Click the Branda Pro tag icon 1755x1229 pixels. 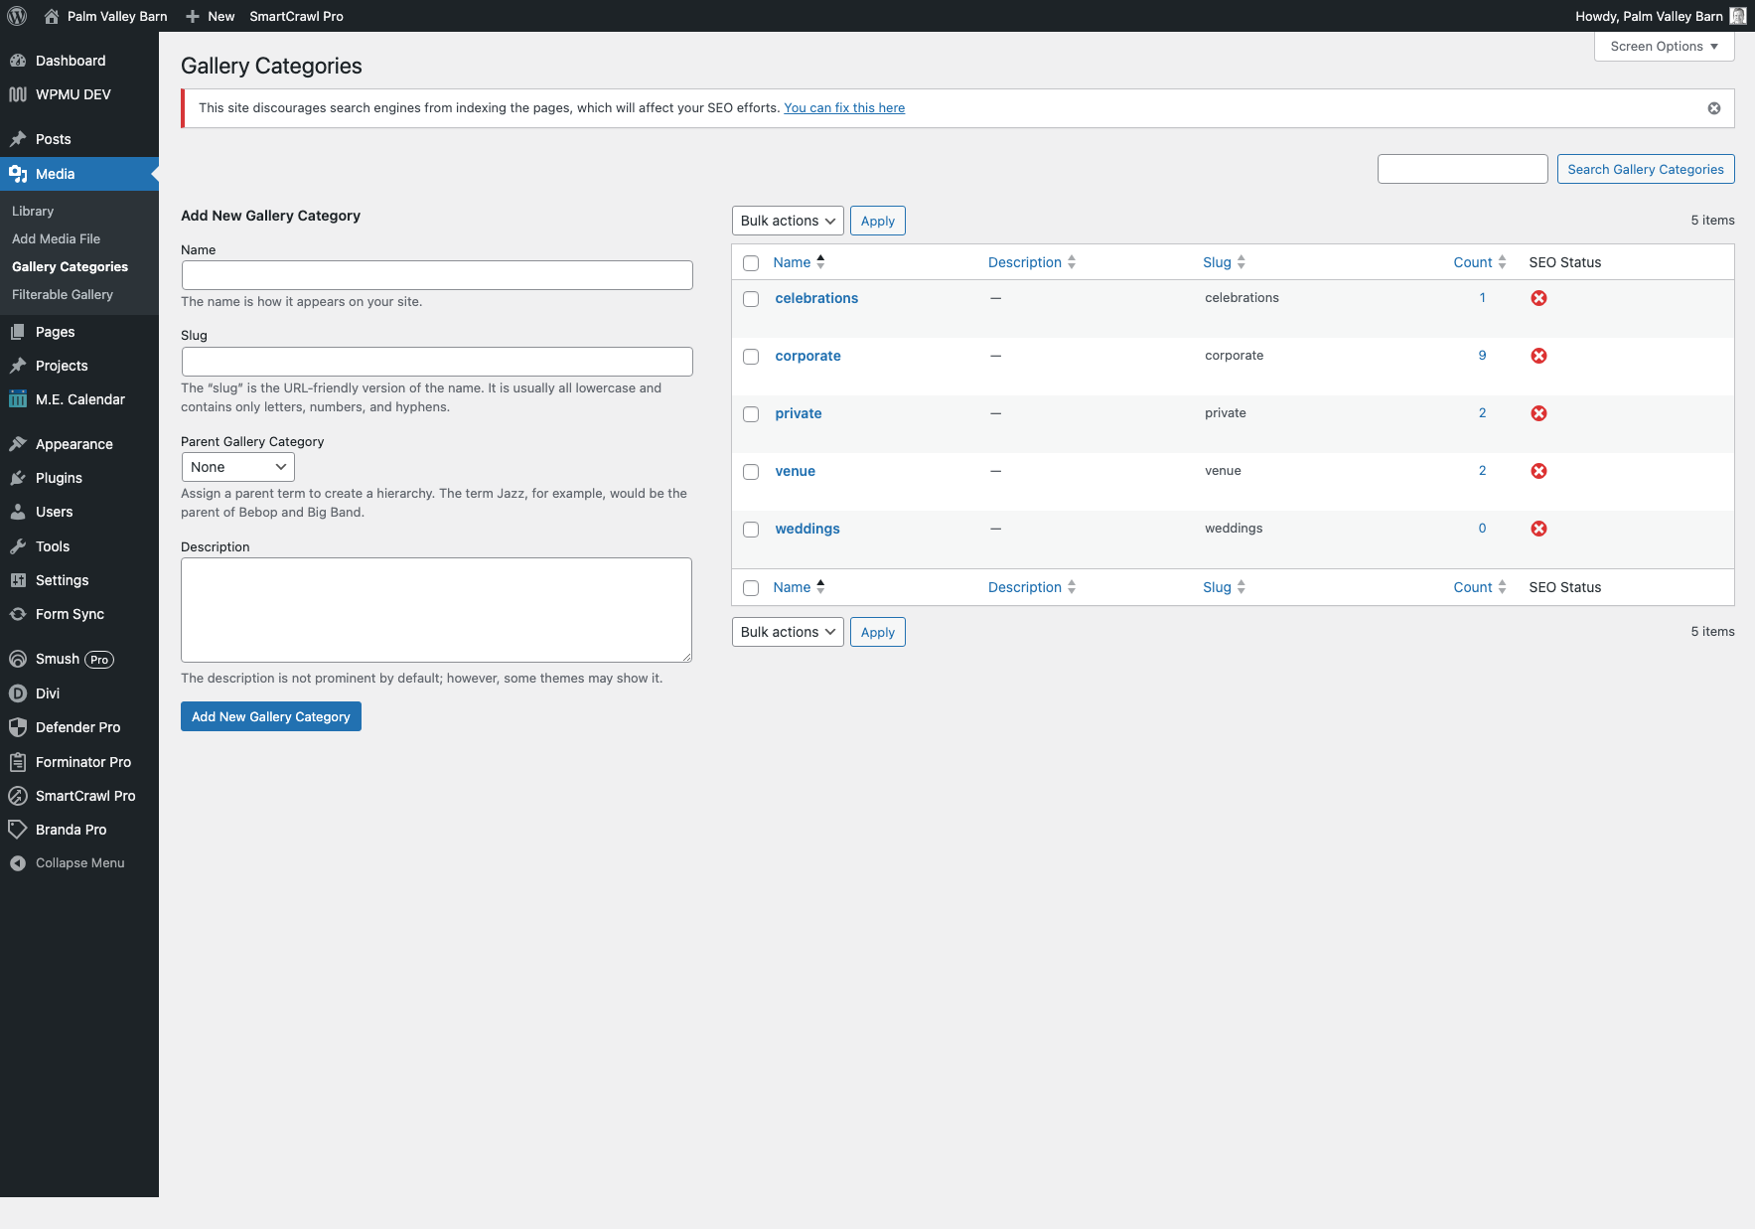coord(18,830)
